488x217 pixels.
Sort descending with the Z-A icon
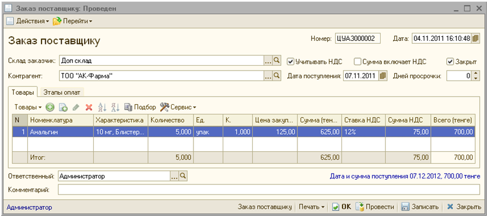[115, 107]
